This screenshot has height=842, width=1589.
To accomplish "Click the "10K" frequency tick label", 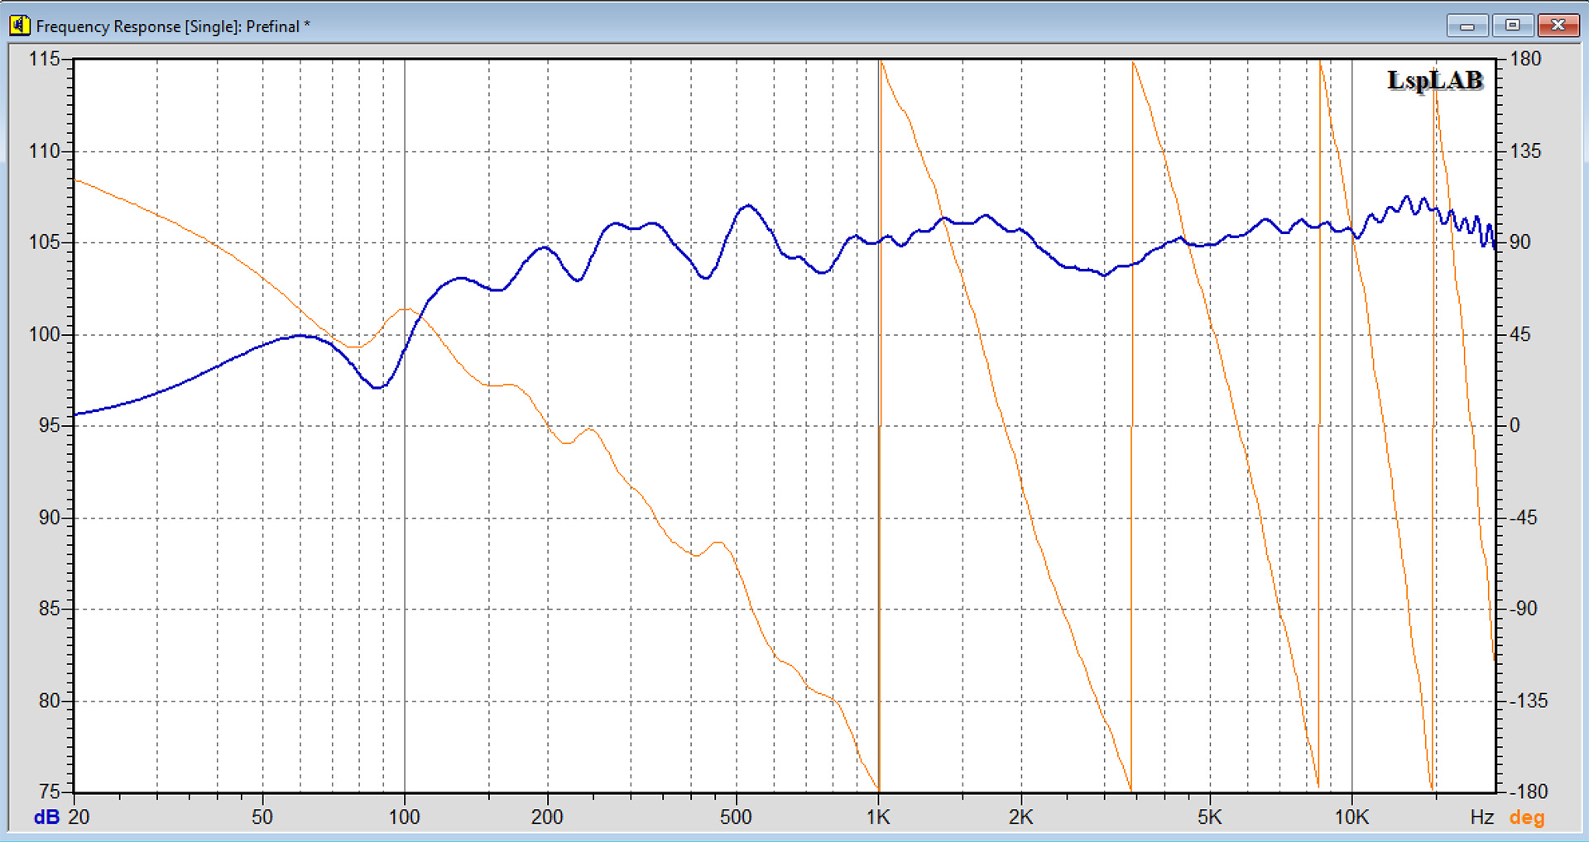I will [1351, 817].
